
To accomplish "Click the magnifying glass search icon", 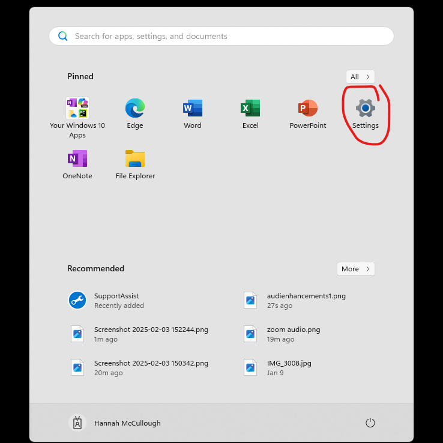I will coord(63,36).
